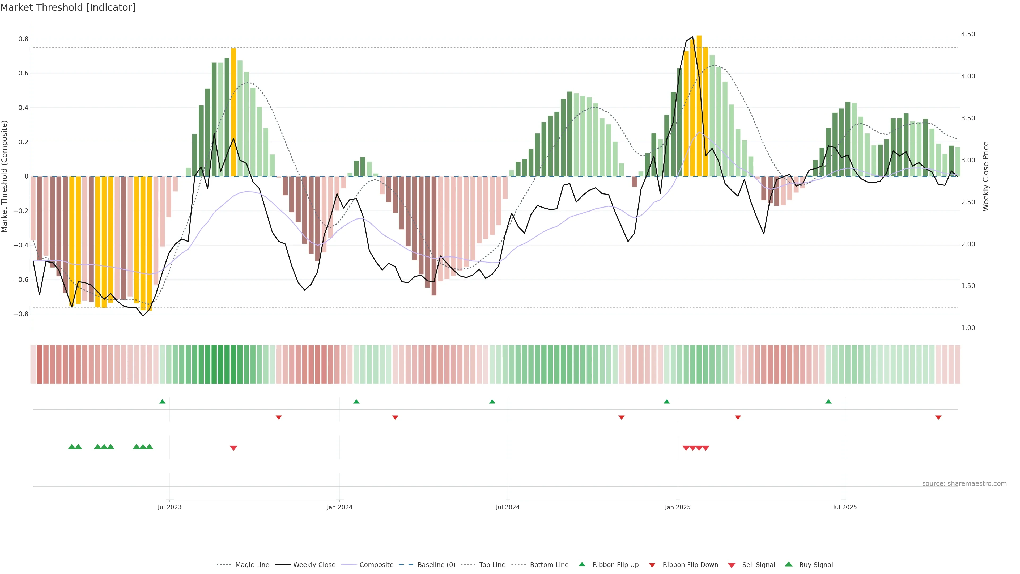Click the Jul 2024 x-axis label

[x=508, y=507]
